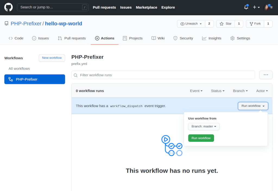Focus the Filter workflow runs field
This screenshot has height=191, width=278.
163,75
